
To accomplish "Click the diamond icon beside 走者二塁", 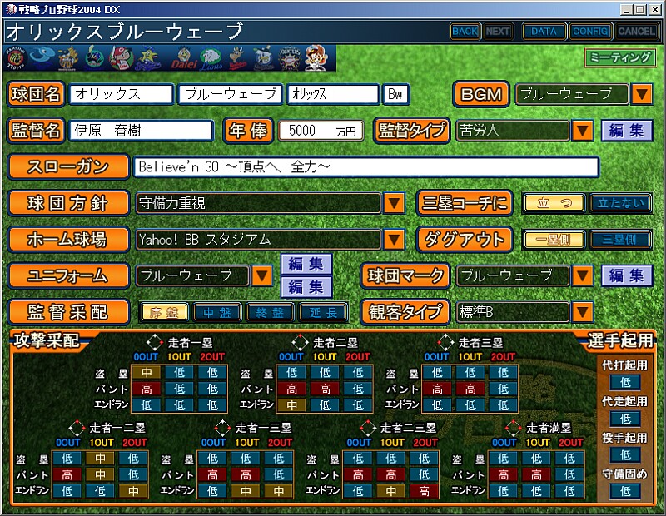I will click(300, 342).
